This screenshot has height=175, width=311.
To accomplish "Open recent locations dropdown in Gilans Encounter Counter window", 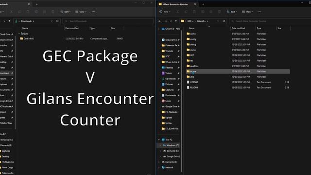I will pyautogui.click(x=171, y=21).
